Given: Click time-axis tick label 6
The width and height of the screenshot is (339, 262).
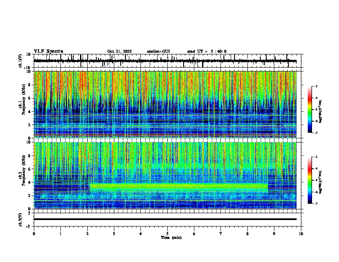Looking at the screenshot, I should pos(194,234).
